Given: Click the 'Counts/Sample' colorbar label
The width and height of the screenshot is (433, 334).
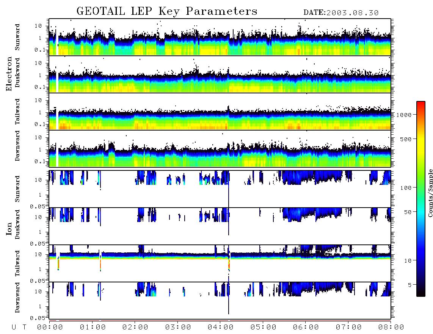Looking at the screenshot, I should [430, 193].
